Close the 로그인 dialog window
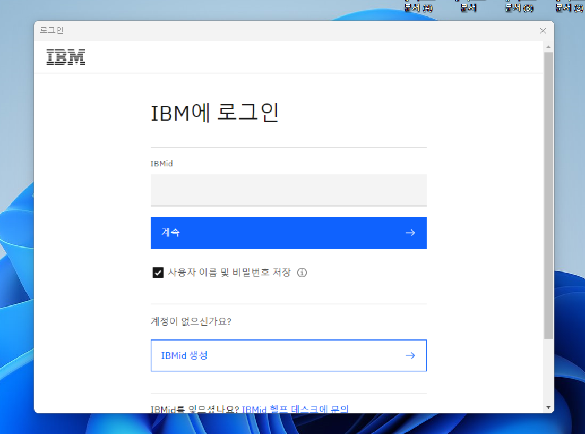585x434 pixels. click(x=543, y=31)
